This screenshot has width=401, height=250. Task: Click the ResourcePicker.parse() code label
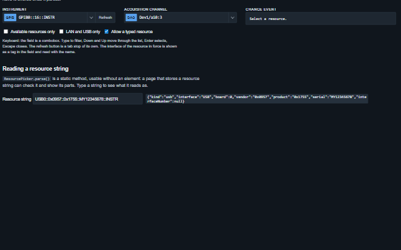[26, 79]
